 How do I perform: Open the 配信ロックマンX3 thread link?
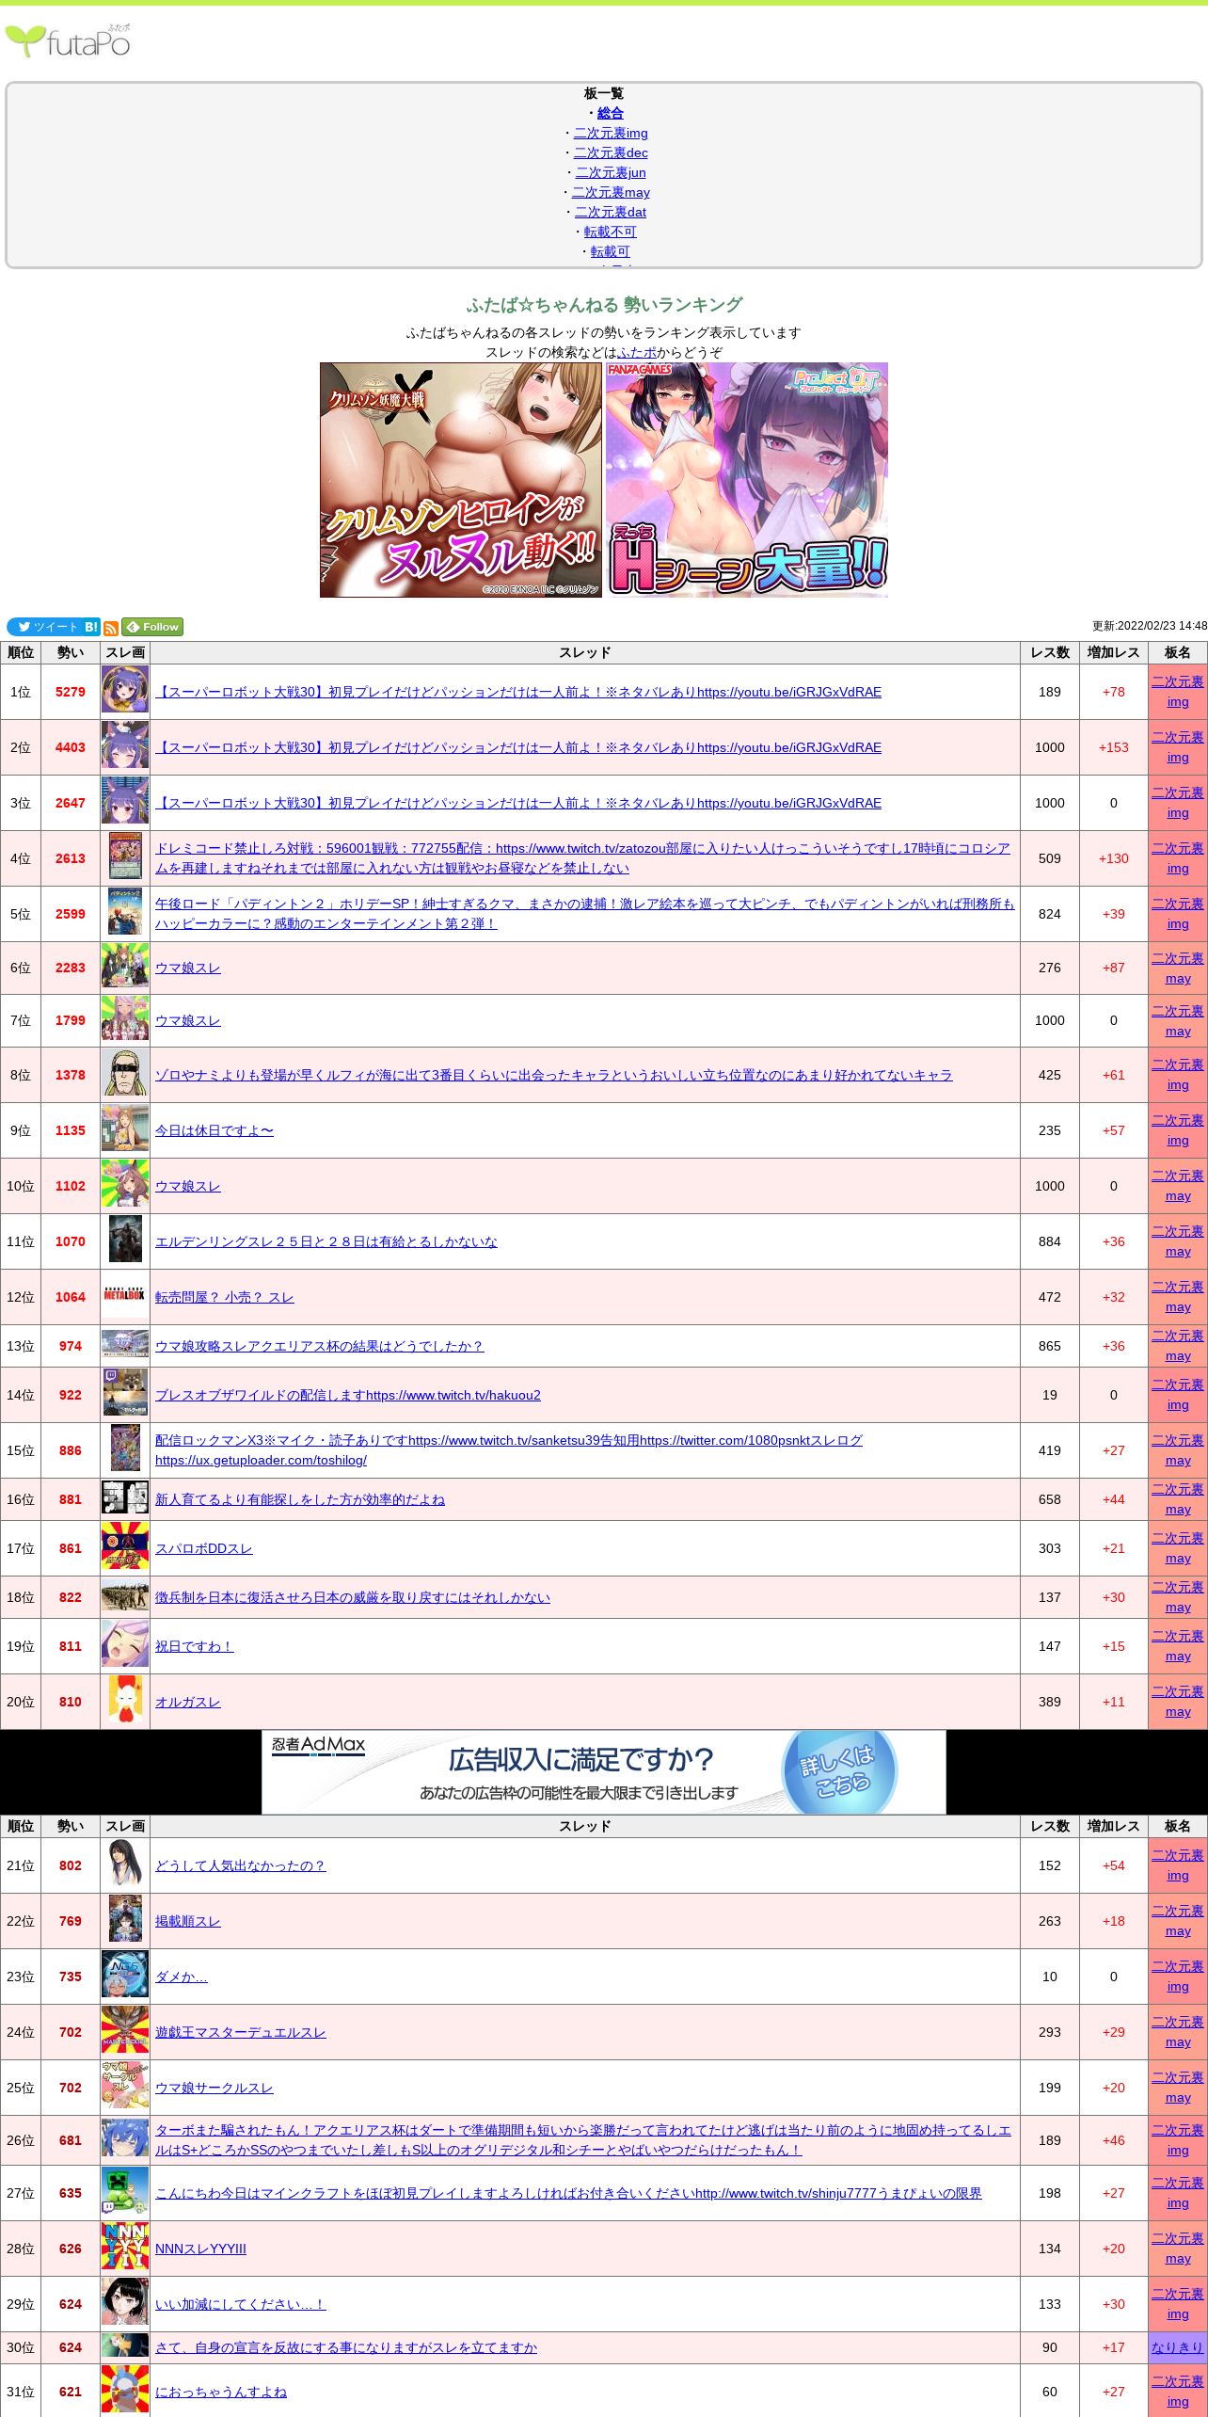(x=509, y=1450)
